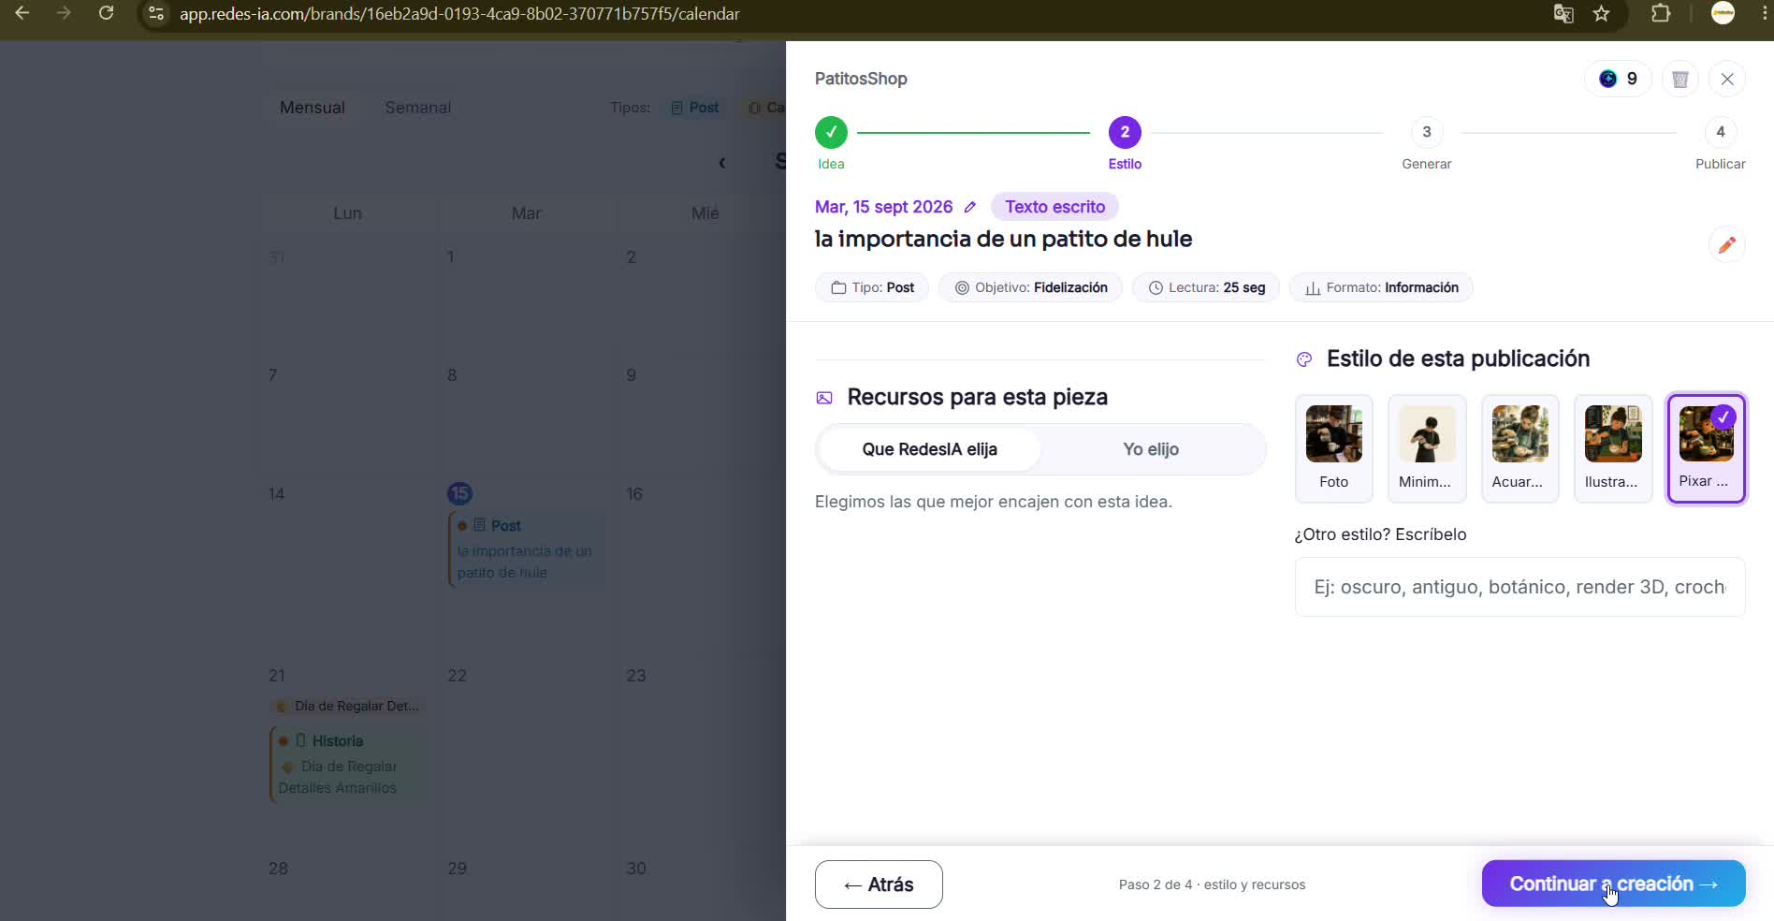
Task: Switch calendar to Mensual view
Action: coord(313,108)
